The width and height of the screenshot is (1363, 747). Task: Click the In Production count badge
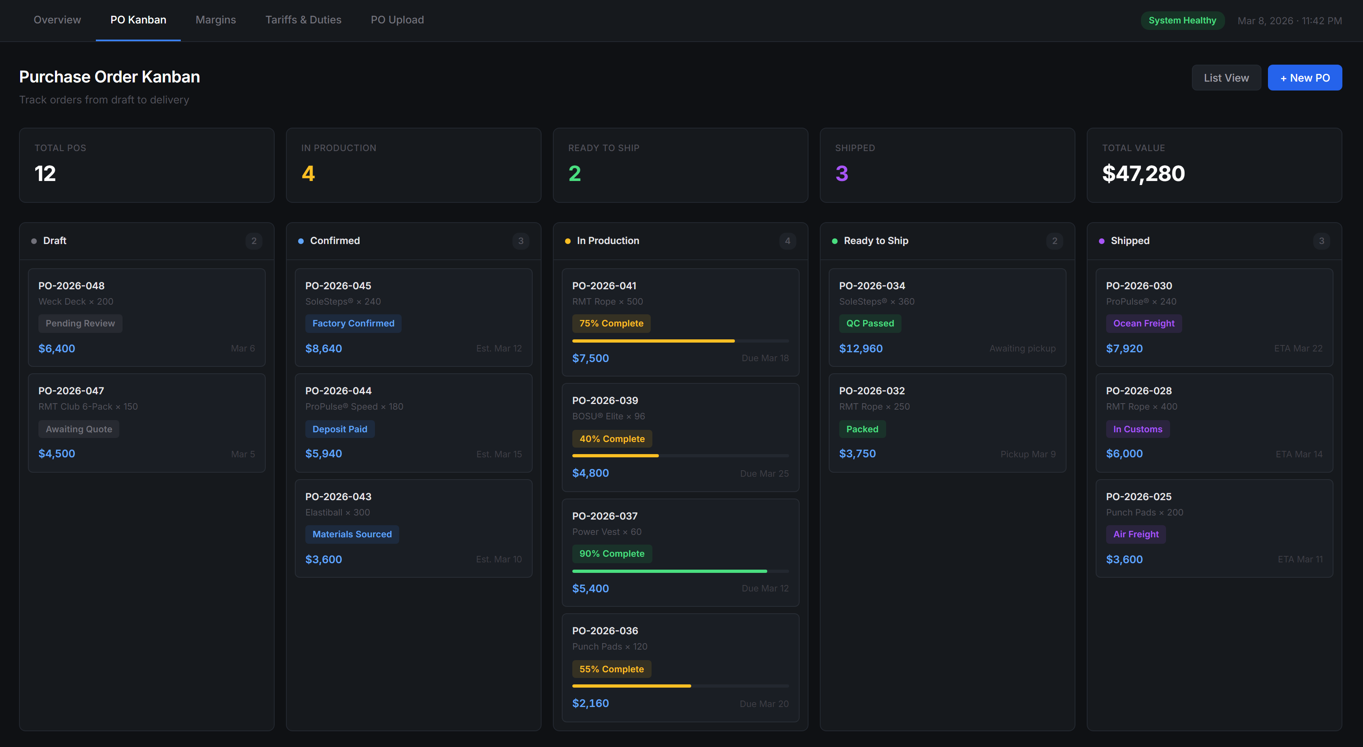(787, 241)
